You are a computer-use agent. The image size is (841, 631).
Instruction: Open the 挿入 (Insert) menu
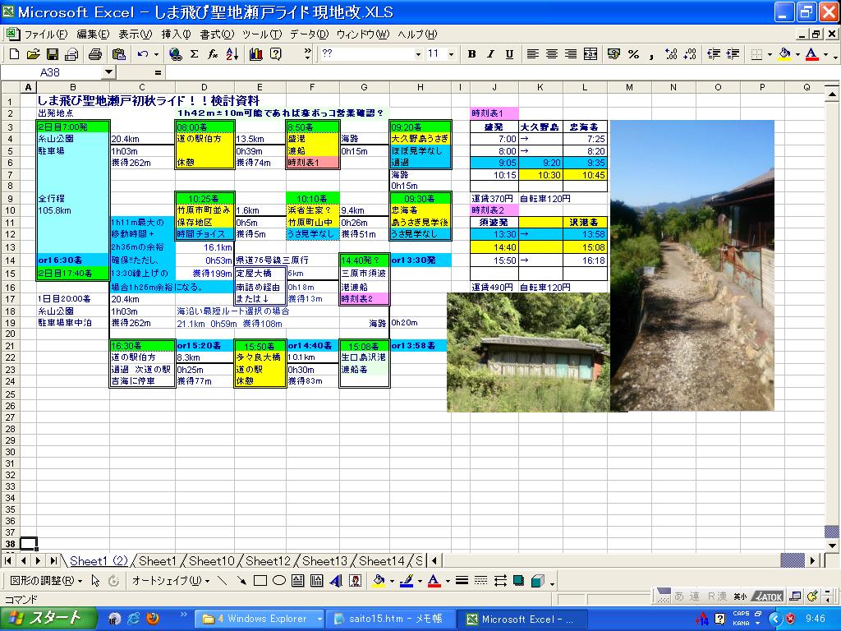pyautogui.click(x=176, y=35)
